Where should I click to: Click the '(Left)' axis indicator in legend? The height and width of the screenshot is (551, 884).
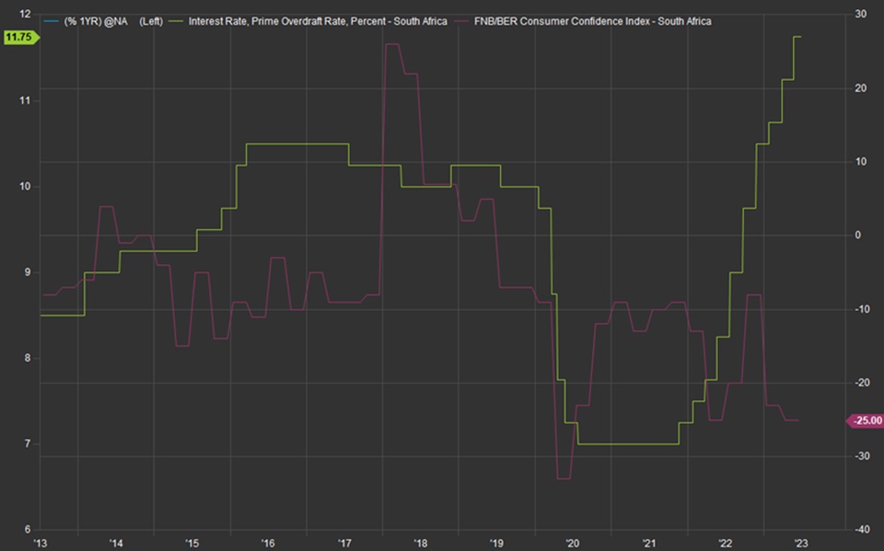coord(151,20)
